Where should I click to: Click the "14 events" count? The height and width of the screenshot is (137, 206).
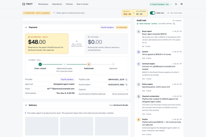pyautogui.click(x=177, y=21)
